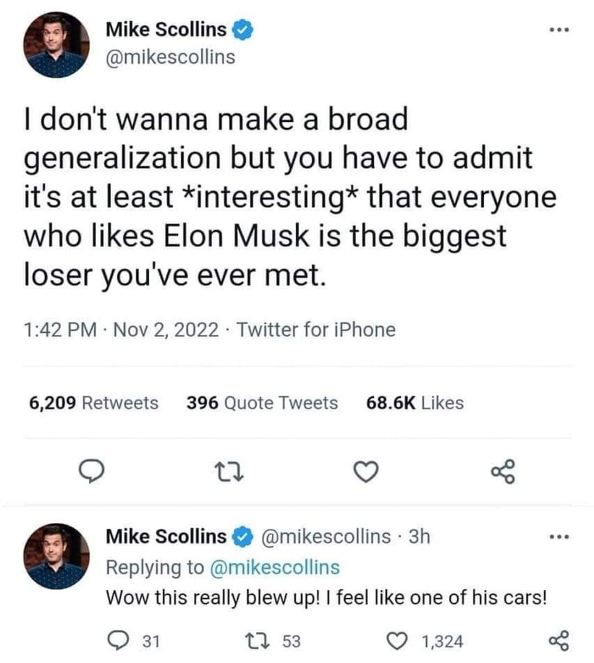Retweet the main Elon Musk tweet
Screen dimensions: 594x663
[x=226, y=471]
